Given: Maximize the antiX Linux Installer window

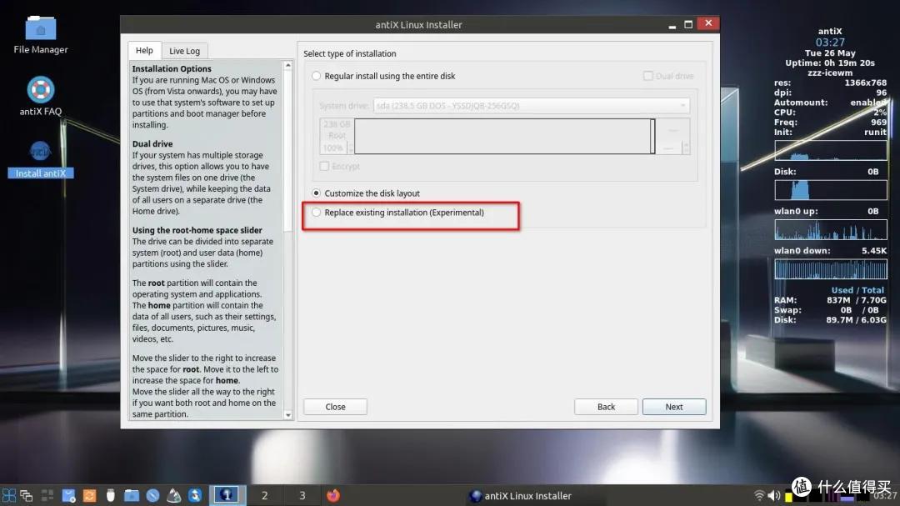Looking at the screenshot, I should pos(688,25).
